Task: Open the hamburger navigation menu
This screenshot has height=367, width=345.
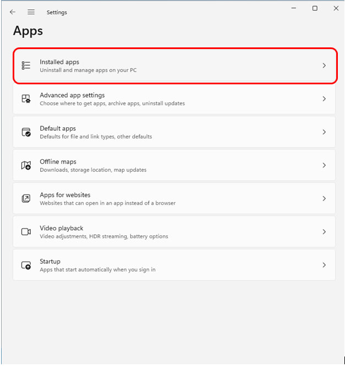Action: tap(31, 12)
